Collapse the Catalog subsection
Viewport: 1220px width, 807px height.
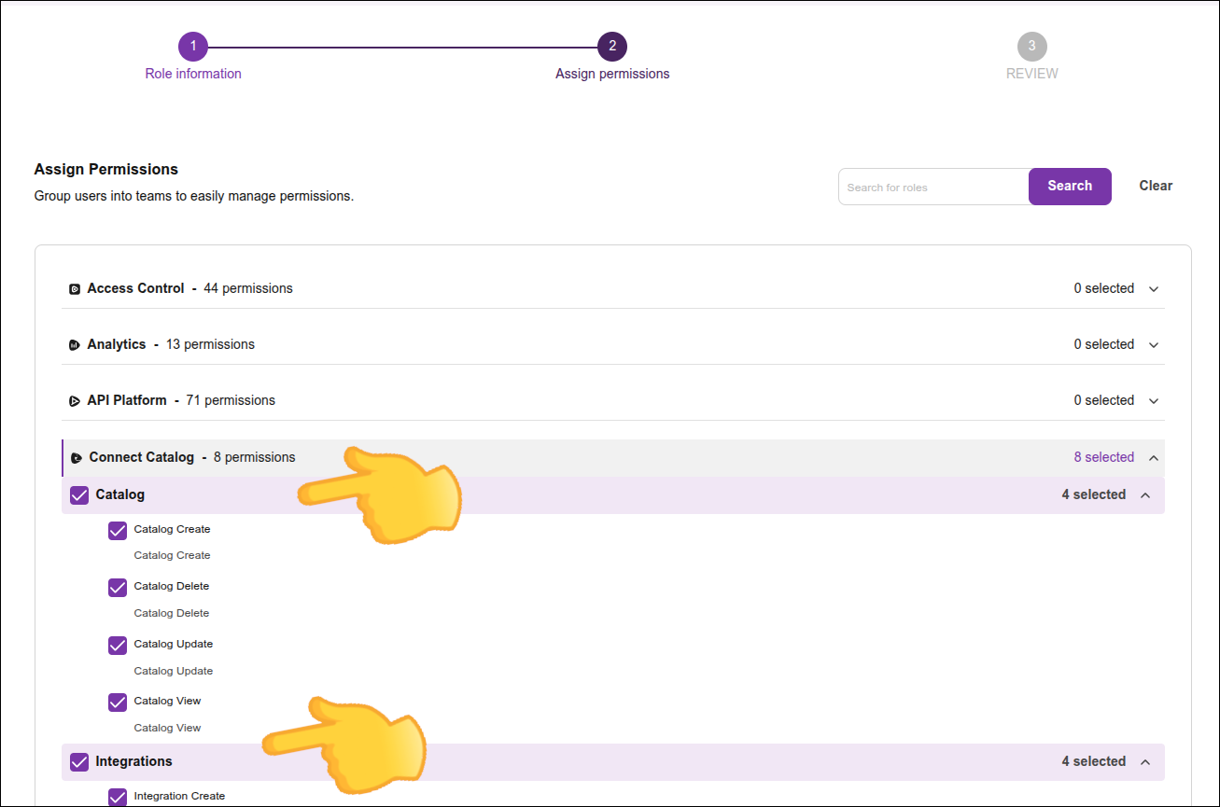tap(1145, 494)
